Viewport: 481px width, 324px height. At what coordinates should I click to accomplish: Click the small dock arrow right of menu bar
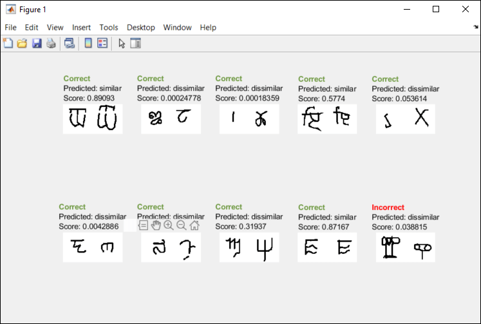[475, 28]
